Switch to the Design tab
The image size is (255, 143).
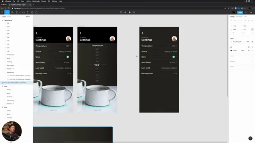pyautogui.click(x=232, y=17)
